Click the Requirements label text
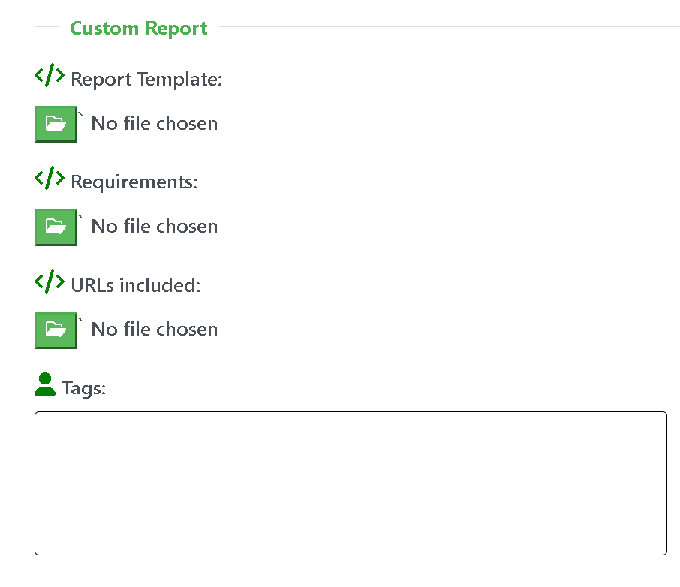Screen dimensions: 680x587 click(134, 182)
